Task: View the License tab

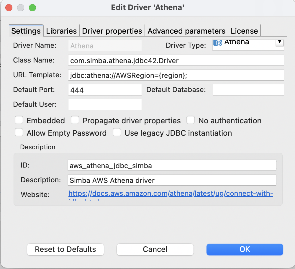Action: tap(244, 31)
